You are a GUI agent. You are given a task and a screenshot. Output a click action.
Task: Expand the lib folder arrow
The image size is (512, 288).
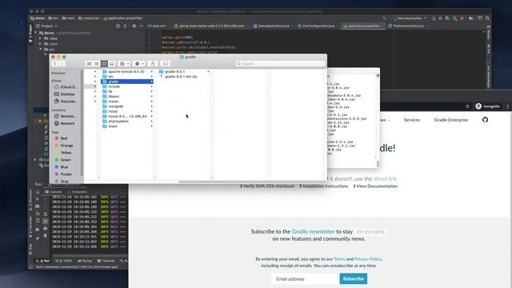click(151, 91)
